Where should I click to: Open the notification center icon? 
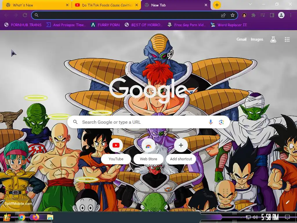point(287,217)
